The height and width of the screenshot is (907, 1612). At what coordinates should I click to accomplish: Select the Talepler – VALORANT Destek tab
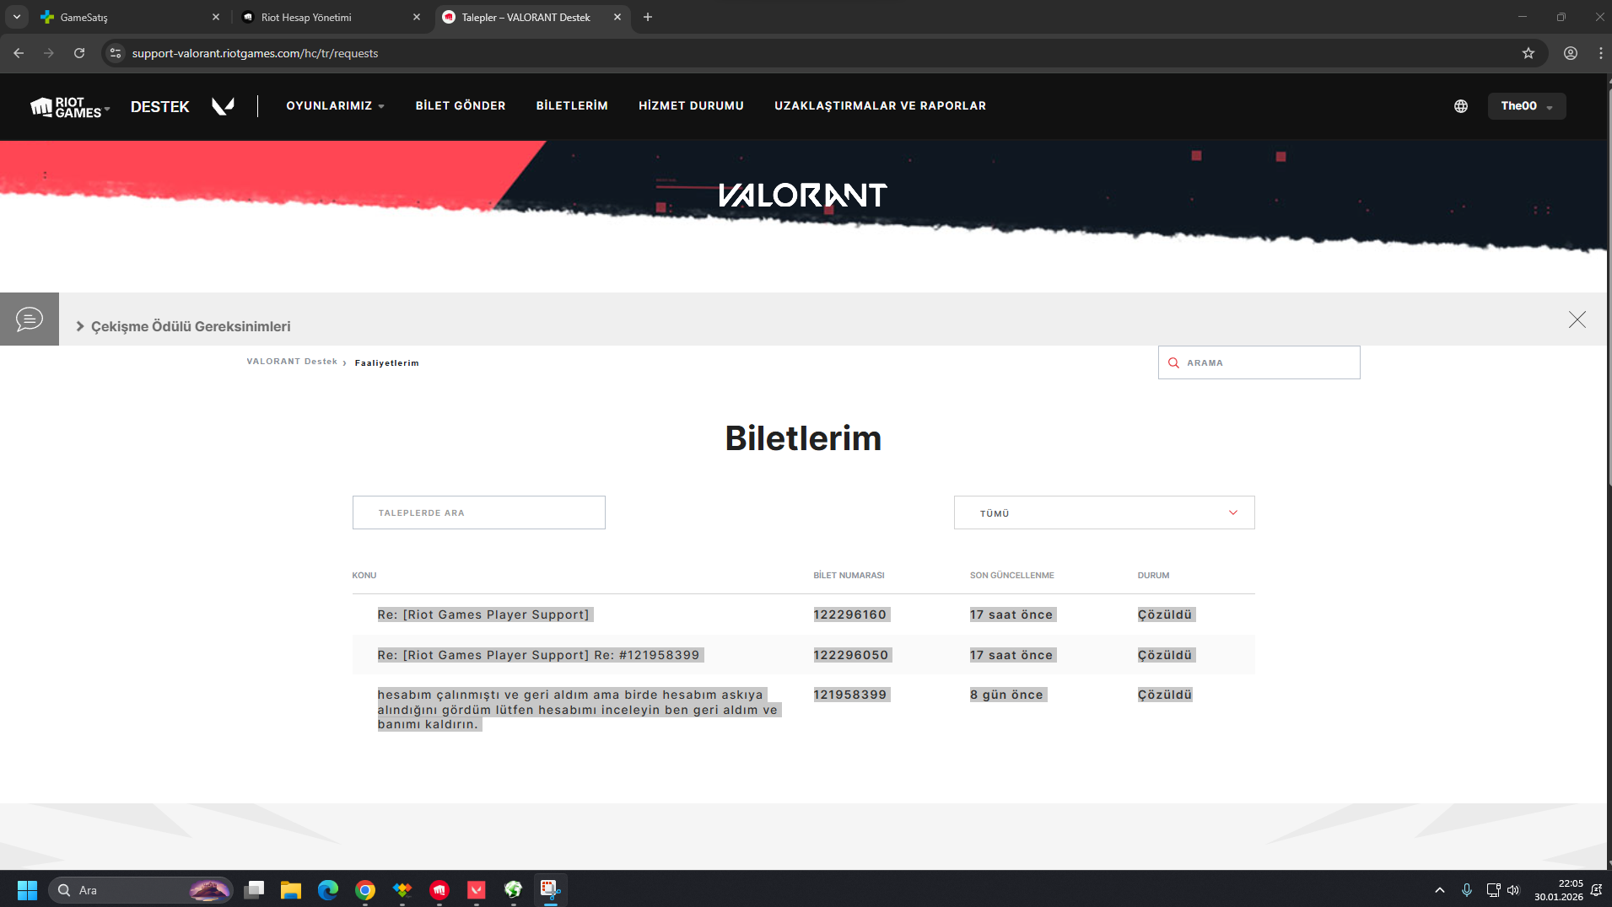point(531,17)
